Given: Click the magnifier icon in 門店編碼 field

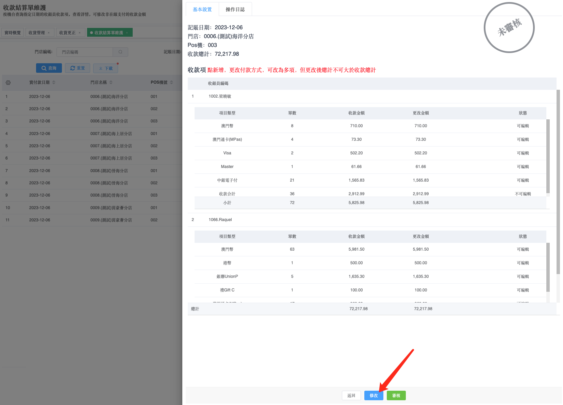Looking at the screenshot, I should [x=120, y=52].
